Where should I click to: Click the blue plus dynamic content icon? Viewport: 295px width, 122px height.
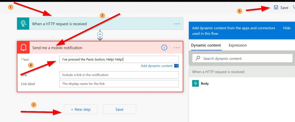point(176,66)
